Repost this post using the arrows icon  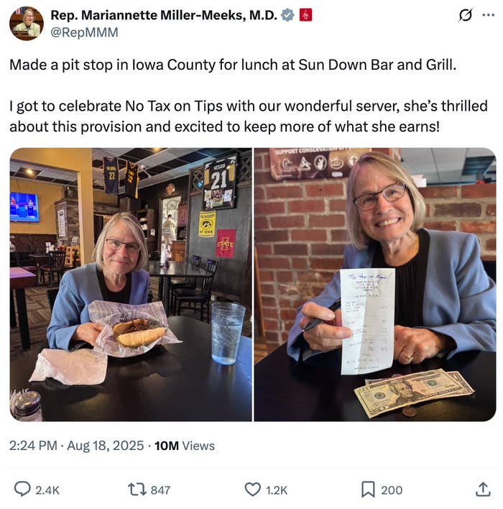click(x=136, y=490)
